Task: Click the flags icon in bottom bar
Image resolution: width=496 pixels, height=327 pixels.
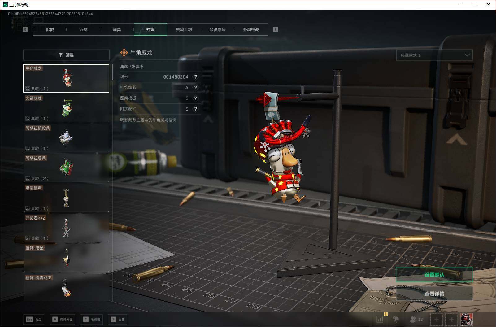Action: click(x=396, y=320)
